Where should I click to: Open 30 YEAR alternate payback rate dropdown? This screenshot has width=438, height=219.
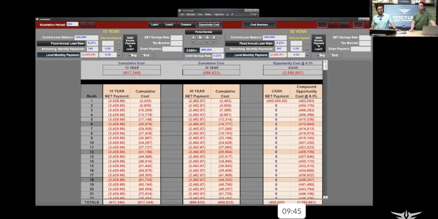coord(307,43)
